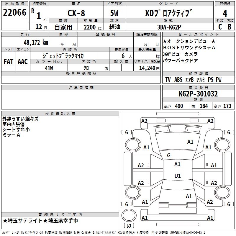Select recycle deposit 14,240円

149,68
